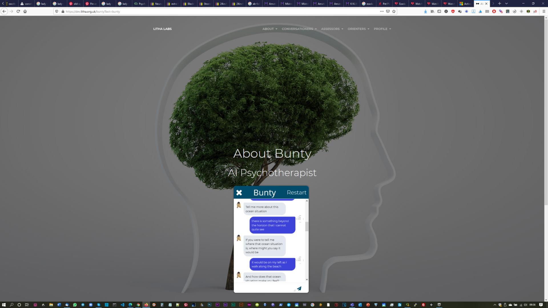This screenshot has width=548, height=308.
Task: Open the Windows Start menu
Action: coord(4,305)
